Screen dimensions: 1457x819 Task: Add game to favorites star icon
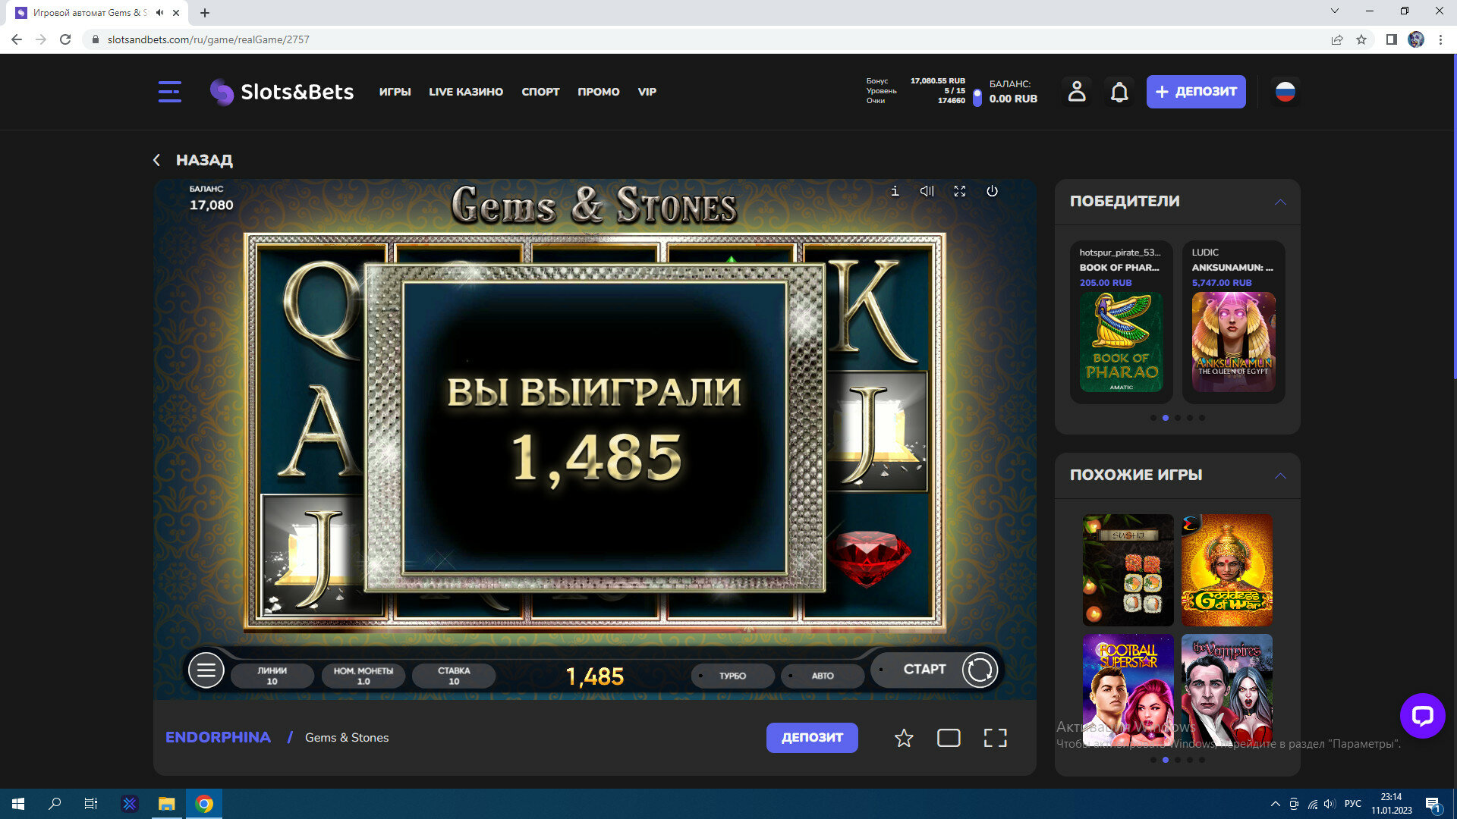tap(903, 738)
